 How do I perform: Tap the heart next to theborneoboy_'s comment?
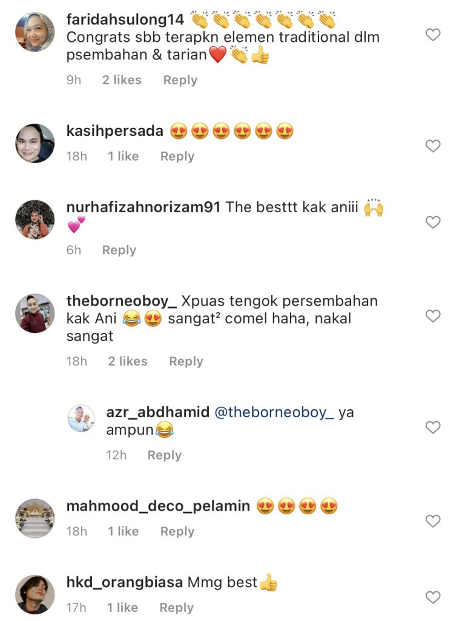tap(433, 316)
